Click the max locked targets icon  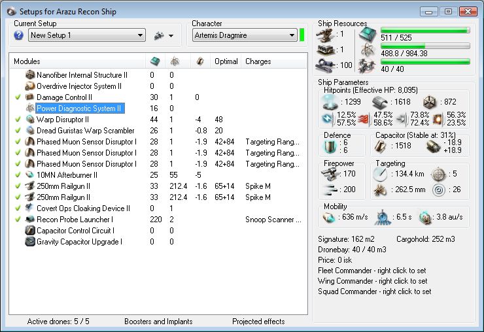click(x=438, y=174)
